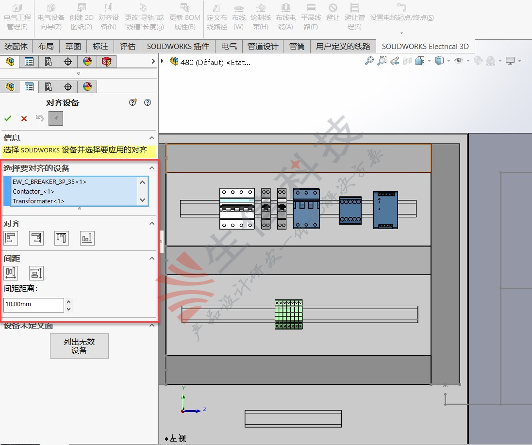Select Transformater<1> in the device list
532x445 pixels.
click(x=38, y=201)
